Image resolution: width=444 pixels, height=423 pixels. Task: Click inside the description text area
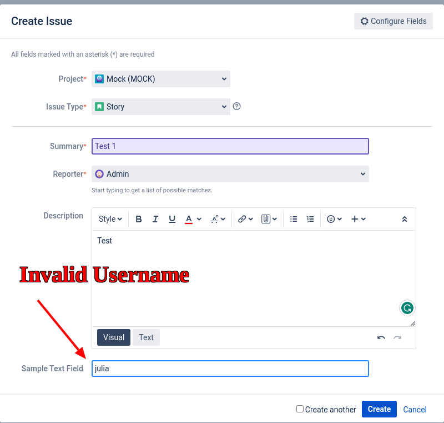254,278
